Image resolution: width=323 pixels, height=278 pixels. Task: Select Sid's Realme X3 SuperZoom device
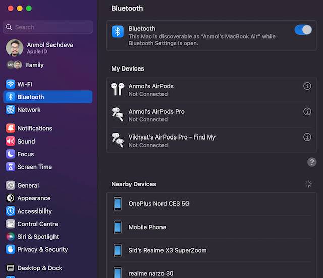coord(211,250)
